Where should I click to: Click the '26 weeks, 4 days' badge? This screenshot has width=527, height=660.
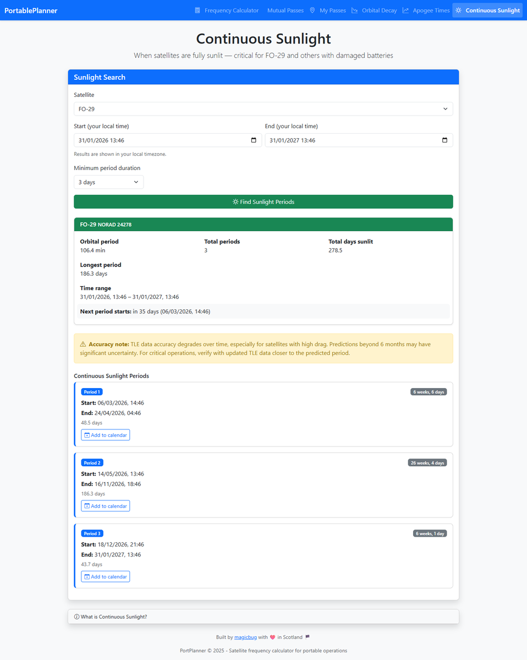pos(427,462)
